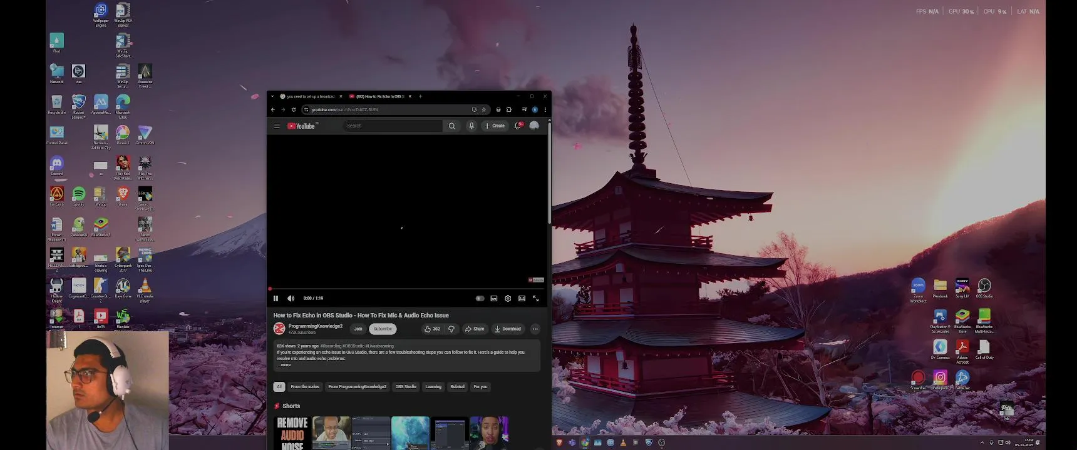The image size is (1077, 450).
Task: Toggle the autoplay switch in player
Action: [x=480, y=299]
